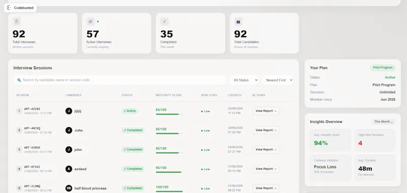This screenshot has width=407, height=193.
Task: Click the CREATED column header
Action: point(235,95)
